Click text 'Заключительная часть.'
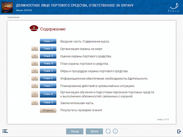Image resolution: width=183 pixels, height=137 pixels. pos(77,103)
